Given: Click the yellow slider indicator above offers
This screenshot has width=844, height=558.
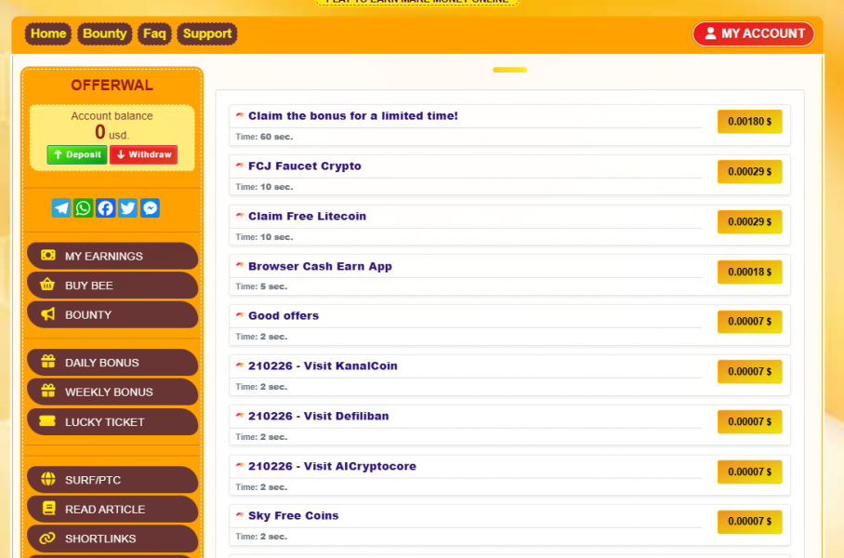Looking at the screenshot, I should [509, 70].
